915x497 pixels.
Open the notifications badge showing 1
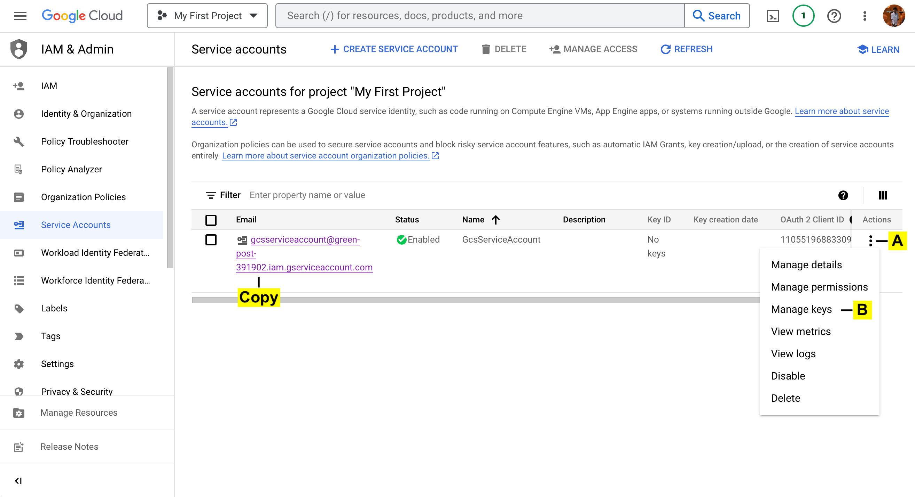803,16
